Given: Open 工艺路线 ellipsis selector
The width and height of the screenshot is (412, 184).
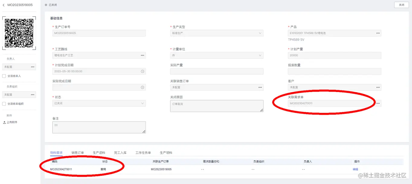Looking at the screenshot, I should click(142, 55).
